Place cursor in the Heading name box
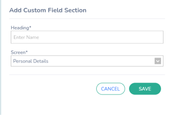The image size is (171, 115). (87, 37)
